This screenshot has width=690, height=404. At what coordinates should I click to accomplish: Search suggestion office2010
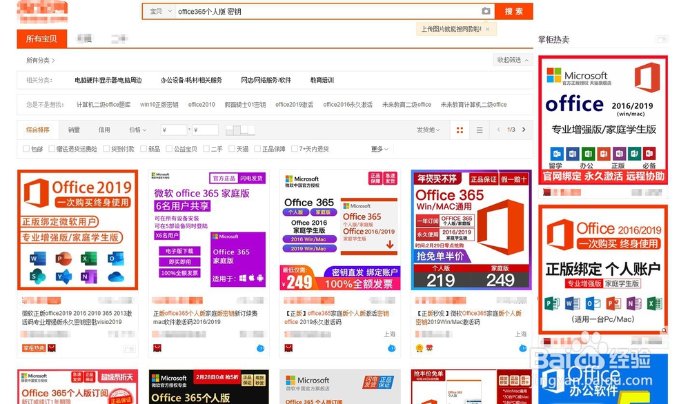coord(201,105)
